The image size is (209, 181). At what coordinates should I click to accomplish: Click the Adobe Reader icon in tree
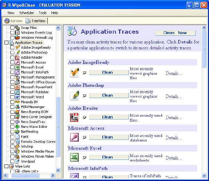[x=17, y=57]
